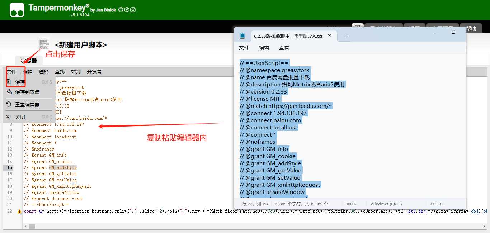490x233 pixels.
Task: Click '// @grant unsafeWindow' in Tampermonkey editor
Action: 51,192
